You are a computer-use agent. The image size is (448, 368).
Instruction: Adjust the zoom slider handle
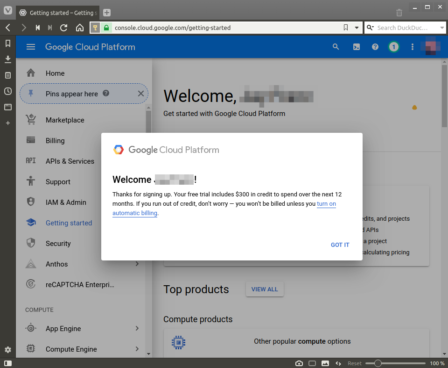point(378,363)
